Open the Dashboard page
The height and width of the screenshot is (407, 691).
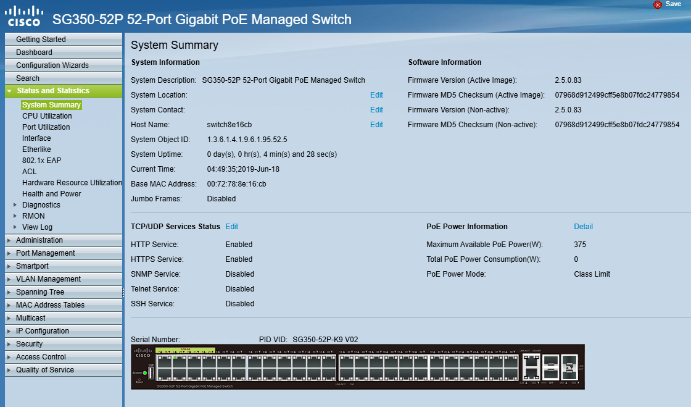coord(64,52)
